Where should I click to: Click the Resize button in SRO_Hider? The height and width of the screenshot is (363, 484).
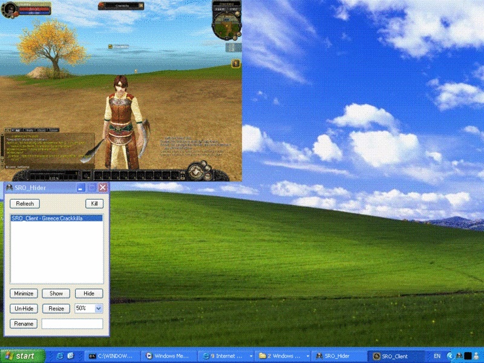click(x=56, y=309)
